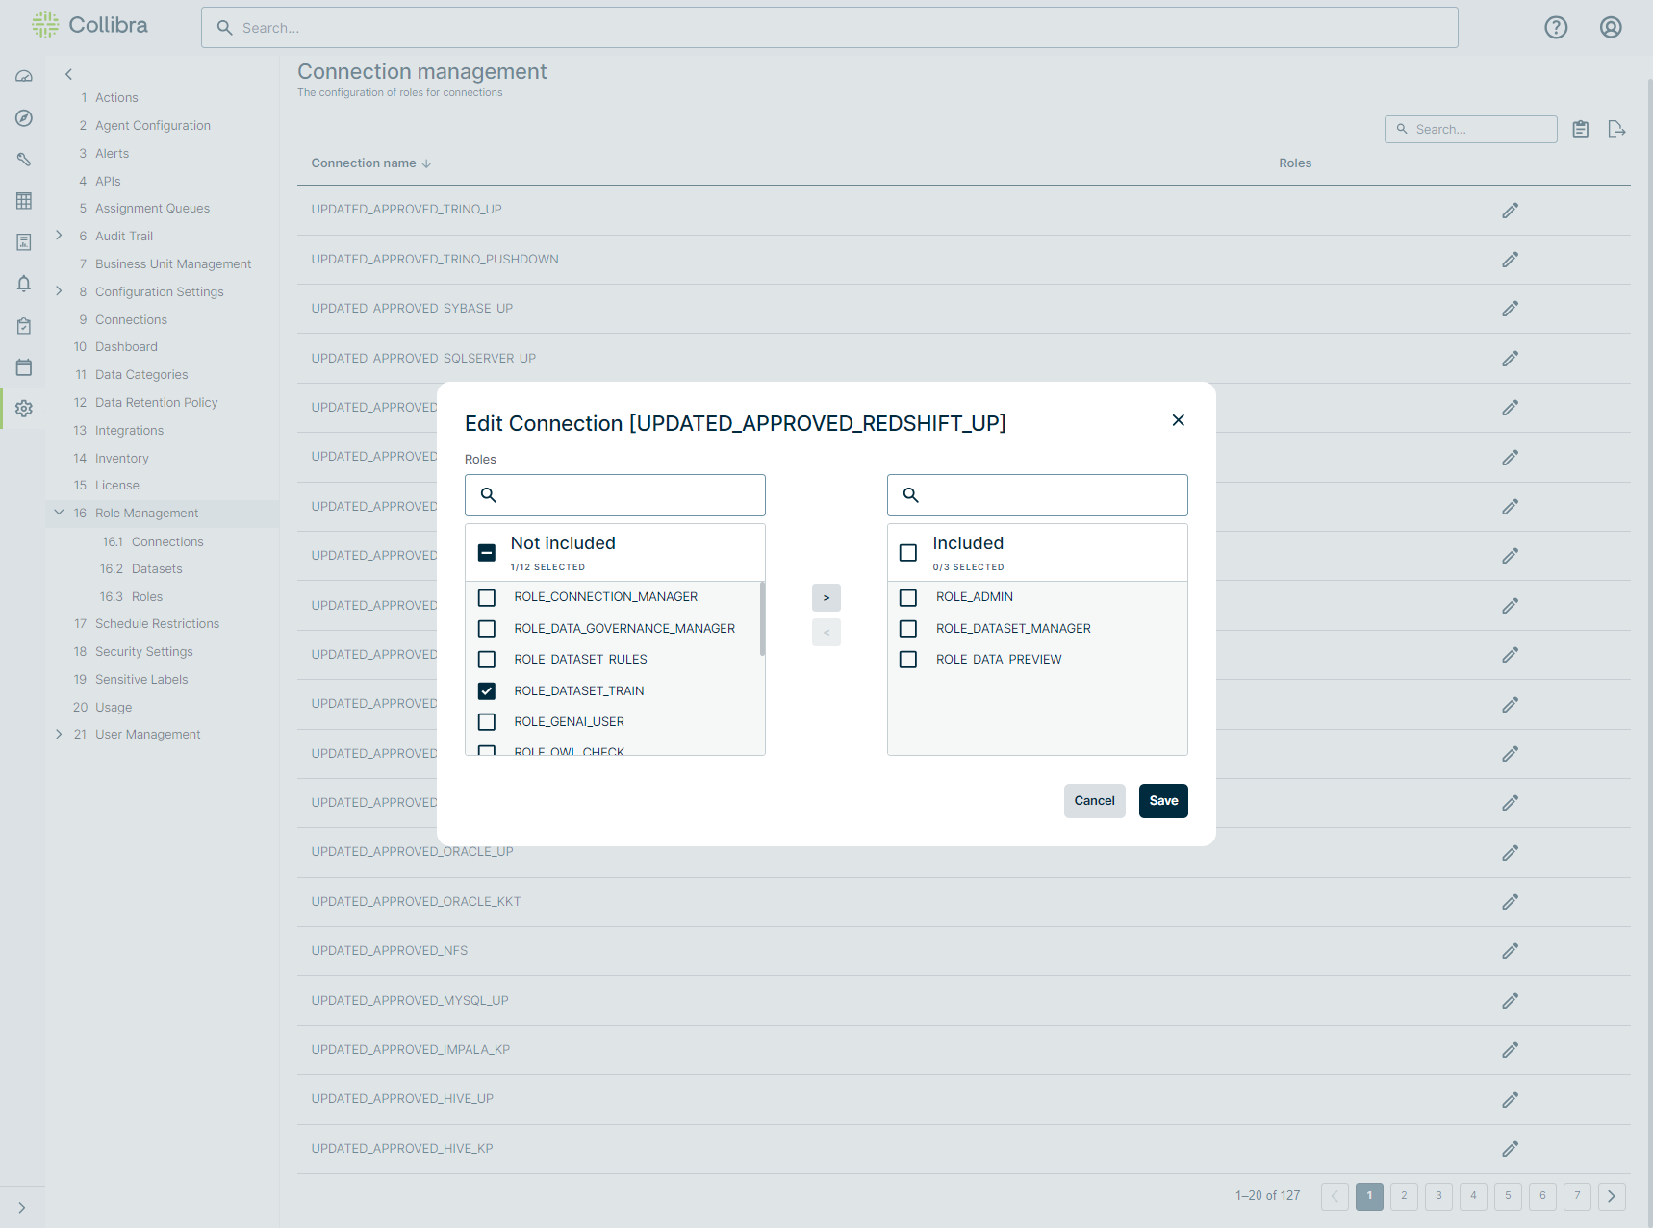Move selected roles to Included list
The image size is (1653, 1228).
[x=826, y=598]
